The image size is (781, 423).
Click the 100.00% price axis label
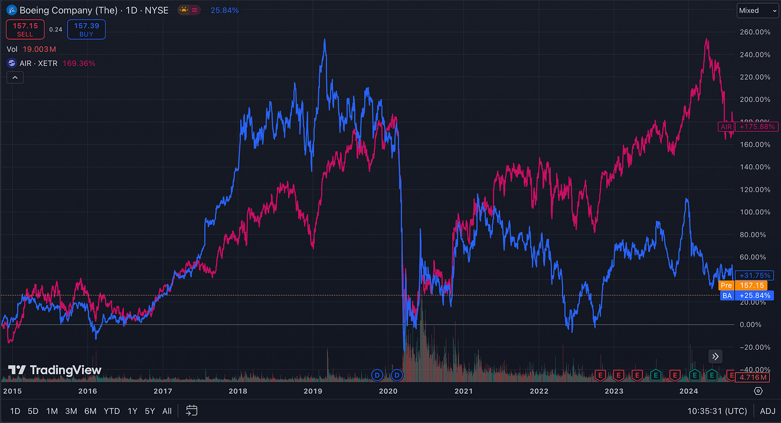[x=754, y=212]
